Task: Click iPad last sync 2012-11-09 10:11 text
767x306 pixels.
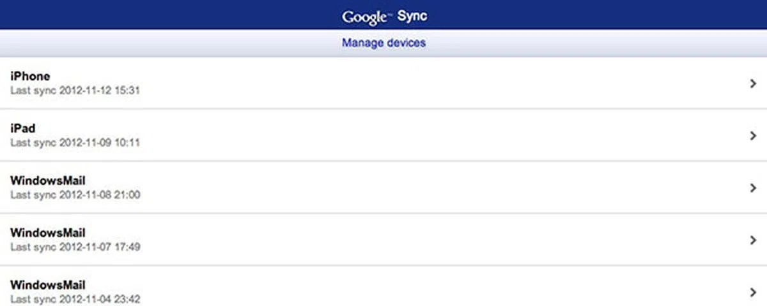Action: click(x=75, y=143)
